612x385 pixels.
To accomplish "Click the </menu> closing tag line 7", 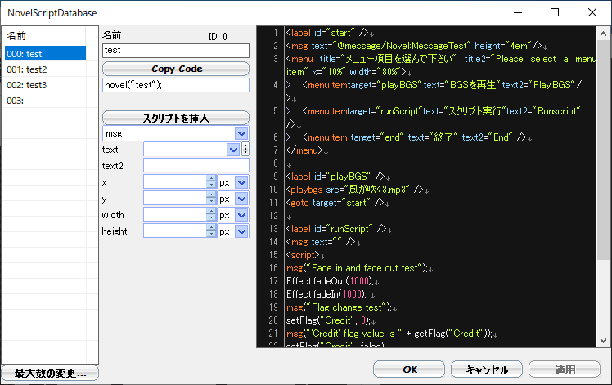I will 307,150.
